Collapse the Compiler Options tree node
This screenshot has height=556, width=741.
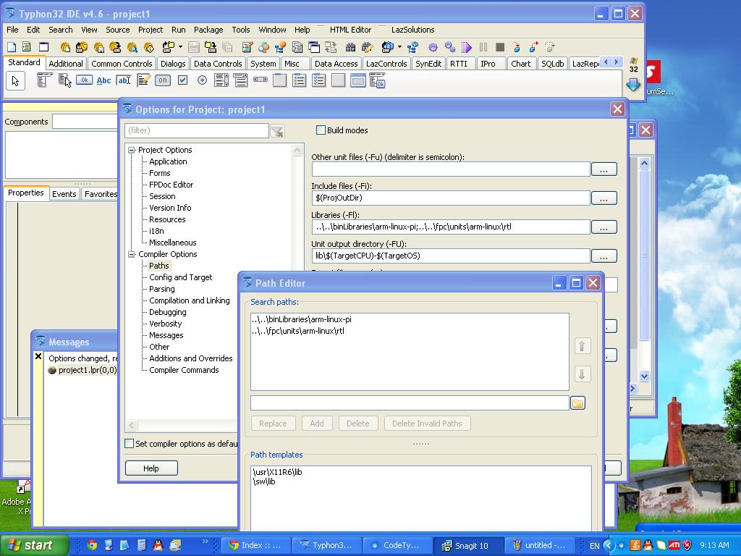pyautogui.click(x=132, y=254)
